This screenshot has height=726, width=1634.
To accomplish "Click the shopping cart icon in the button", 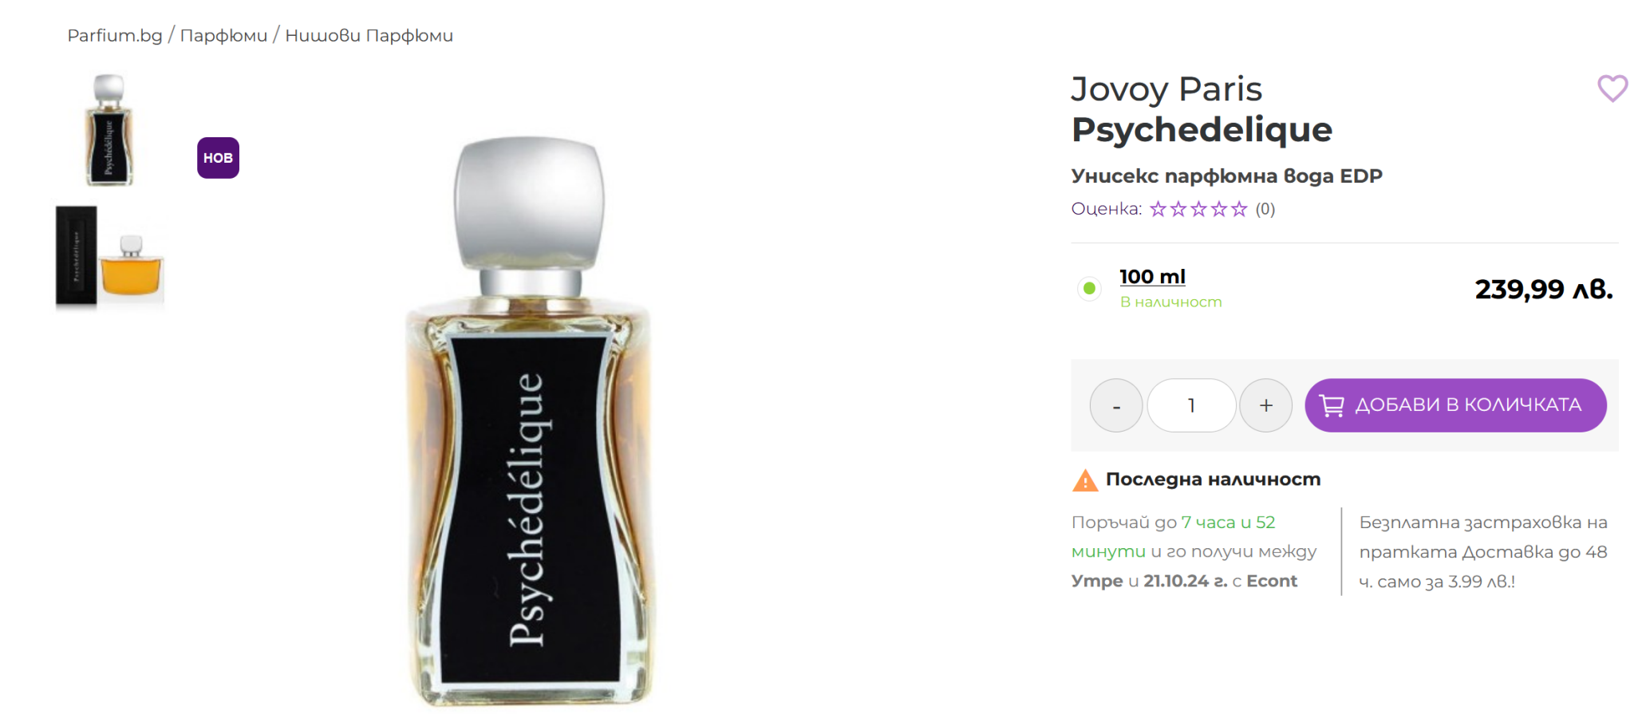I will click(1332, 405).
